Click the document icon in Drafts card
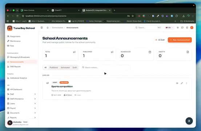Screen dimensions: 201x131 tap(188, 52)
